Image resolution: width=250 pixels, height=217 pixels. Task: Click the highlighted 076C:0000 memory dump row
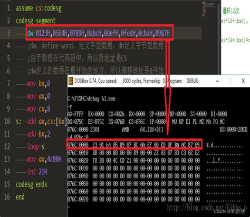pos(134,144)
